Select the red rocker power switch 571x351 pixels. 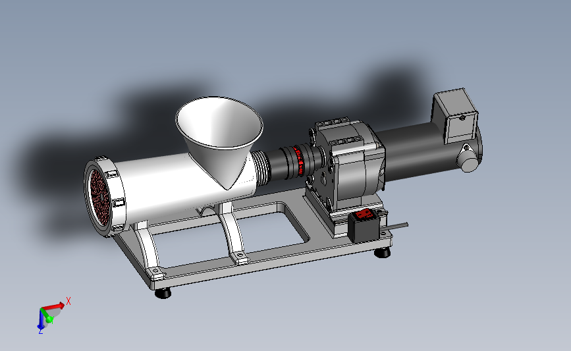pyautogui.click(x=364, y=215)
